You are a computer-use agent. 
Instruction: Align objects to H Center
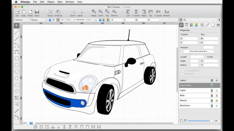pos(136,13)
